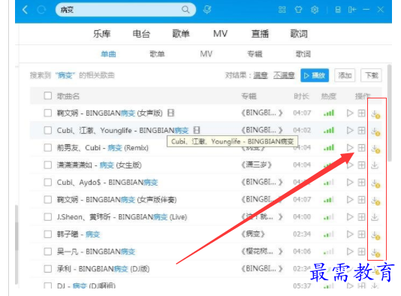Click the blue 播放 button
Image resolution: width=401 pixels, height=296 pixels.
(x=315, y=75)
